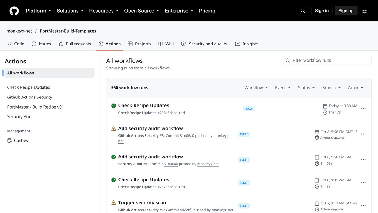Click the Actions play icon

(x=101, y=44)
